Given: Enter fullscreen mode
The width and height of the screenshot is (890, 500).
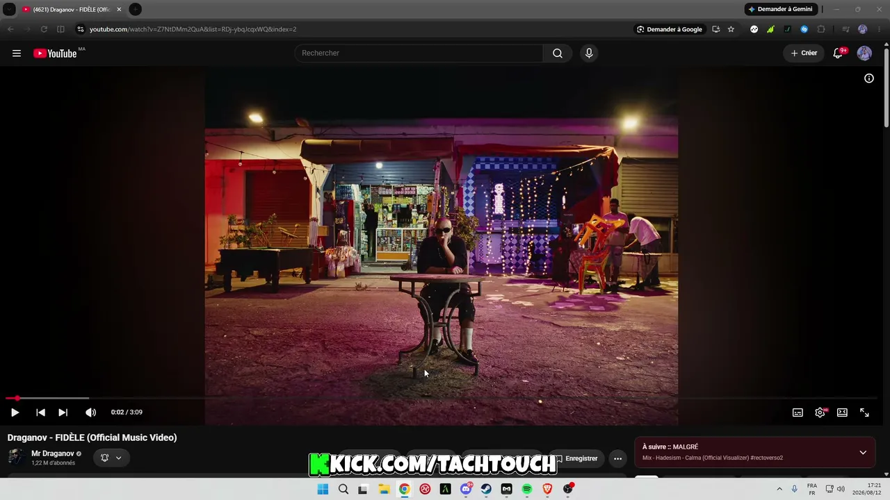Looking at the screenshot, I should pyautogui.click(x=864, y=412).
